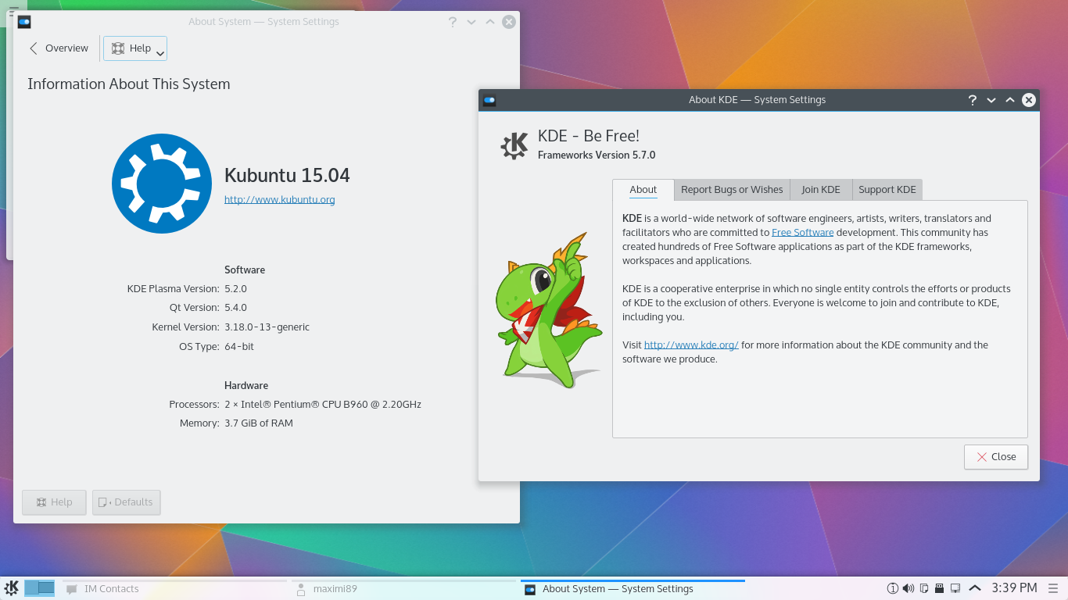Open the kubuntu.org link
The height and width of the screenshot is (600, 1068).
(x=279, y=199)
